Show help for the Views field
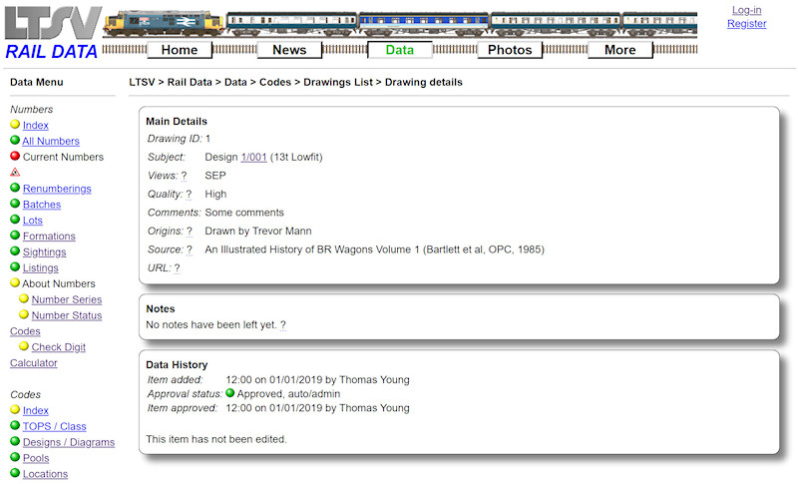 pos(184,176)
